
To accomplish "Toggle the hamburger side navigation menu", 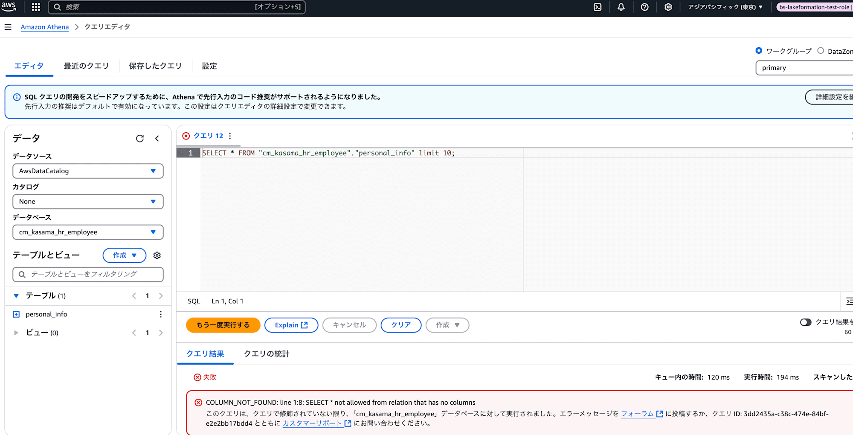I will 8,27.
